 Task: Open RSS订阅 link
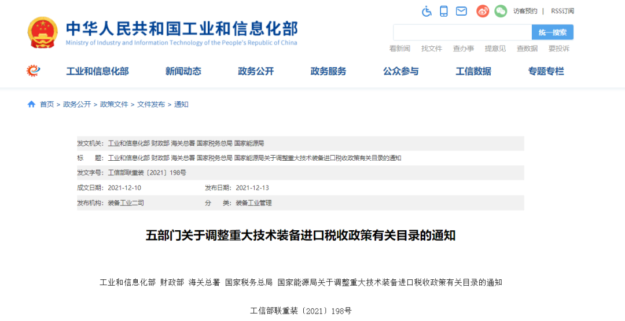point(562,11)
